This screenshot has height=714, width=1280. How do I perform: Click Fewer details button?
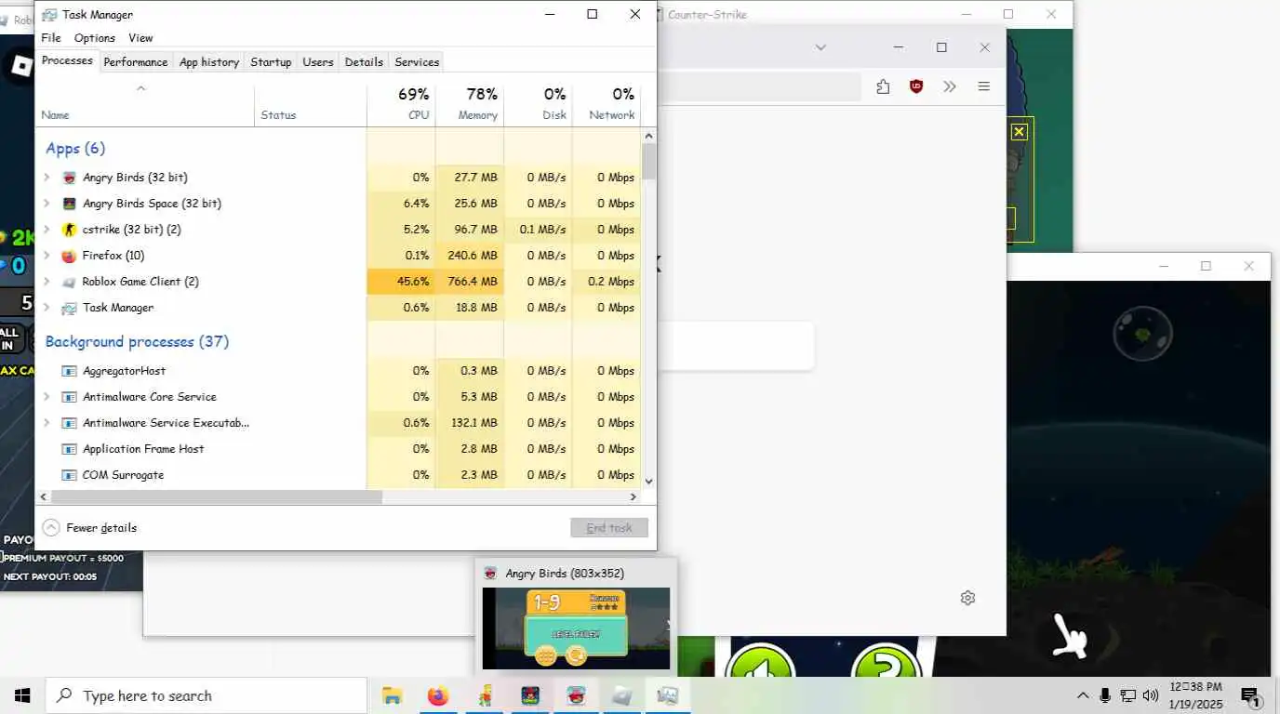[90, 528]
